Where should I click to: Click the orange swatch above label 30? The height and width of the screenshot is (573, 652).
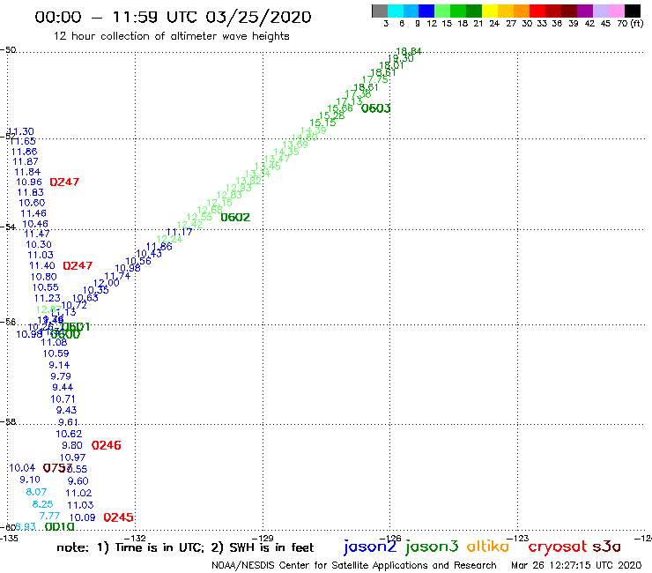tap(522, 11)
